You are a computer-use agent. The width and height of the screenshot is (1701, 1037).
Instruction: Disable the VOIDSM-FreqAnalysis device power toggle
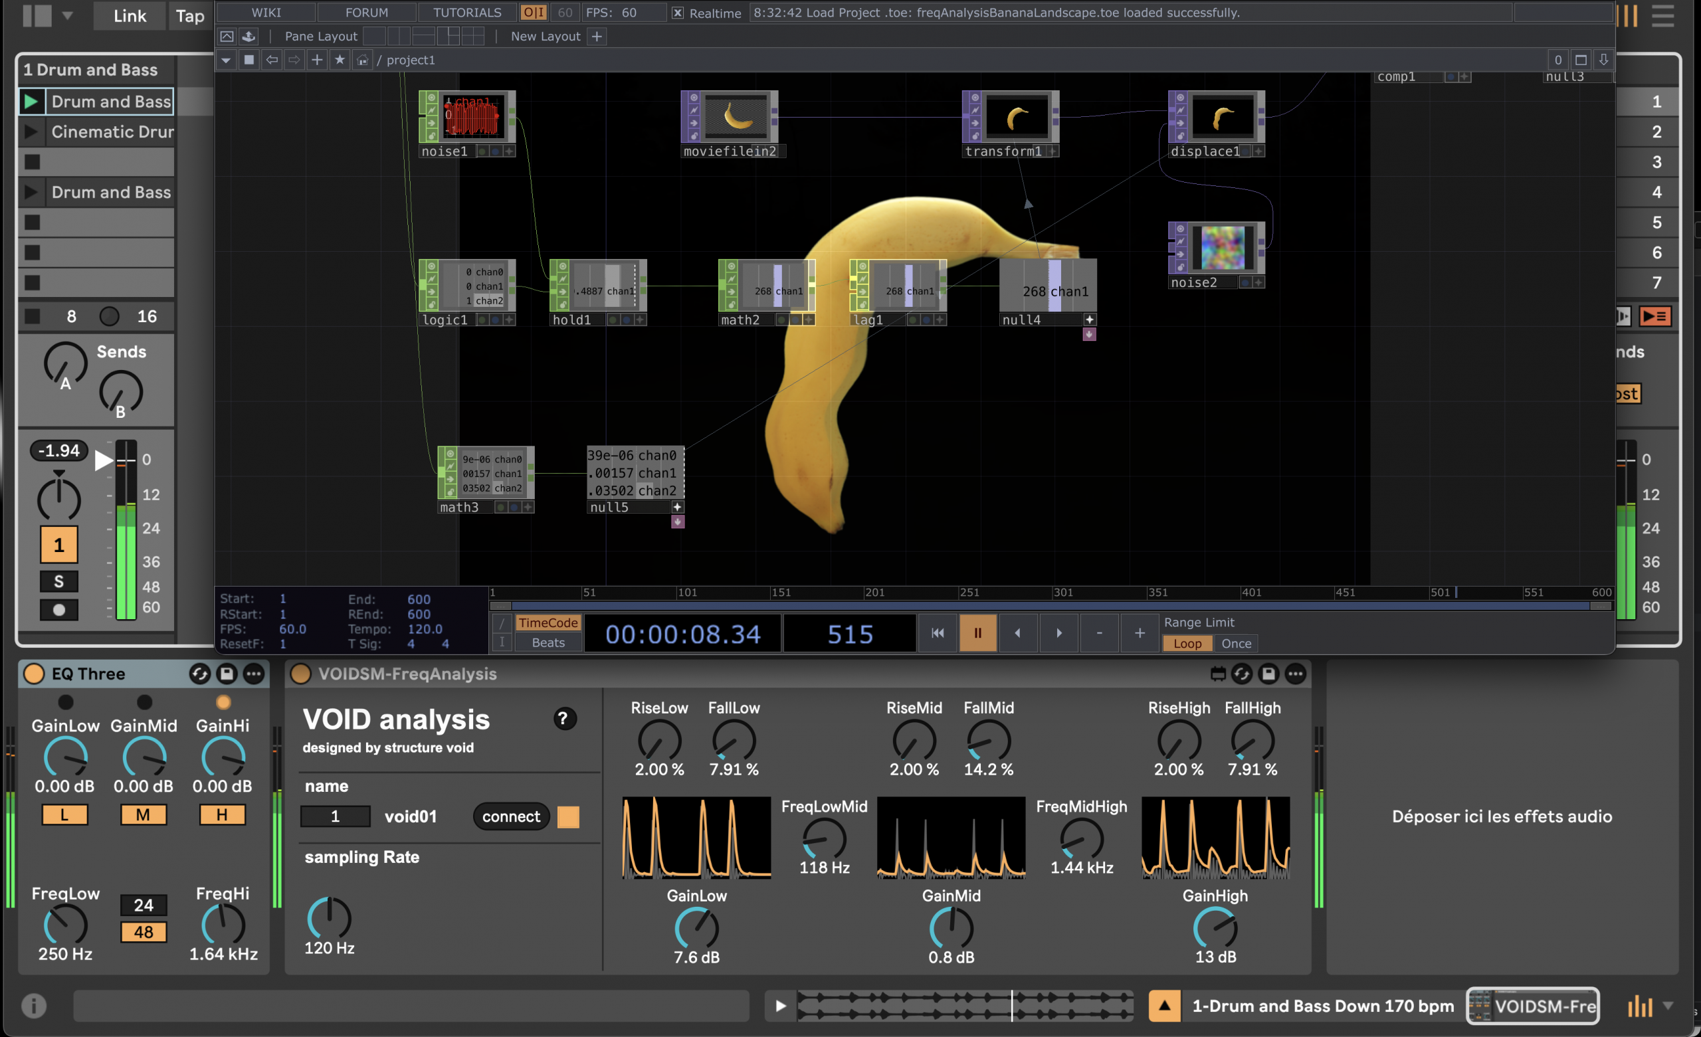(300, 673)
